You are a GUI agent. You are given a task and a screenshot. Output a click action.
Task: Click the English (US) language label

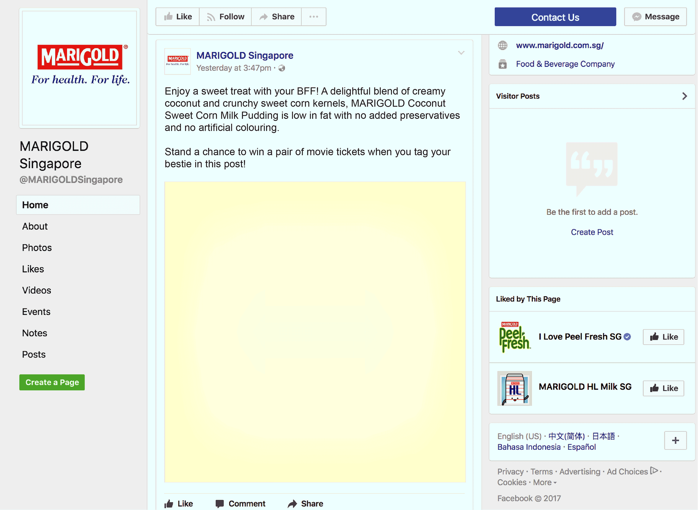click(x=519, y=436)
